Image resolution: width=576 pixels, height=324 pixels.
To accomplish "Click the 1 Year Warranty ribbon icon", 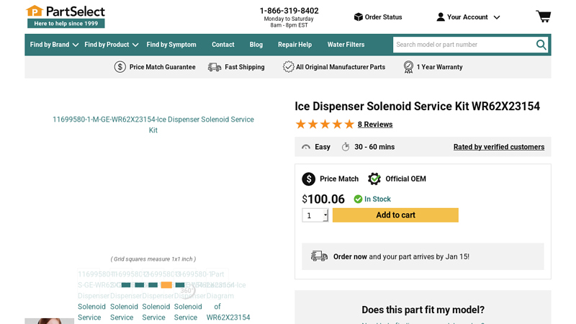I will point(408,67).
